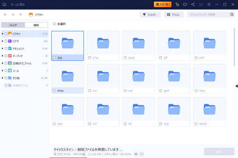The width and height of the screenshot is (238, 158).
Task: Open the bmp folder icon
Action: pos(67,76)
